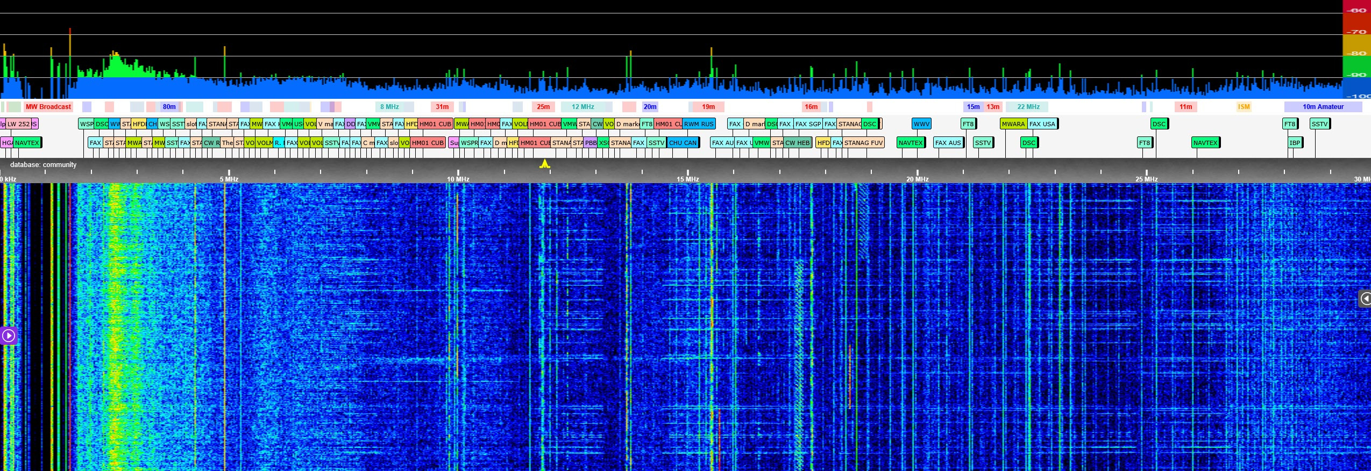Click the database: community text

[43, 165]
